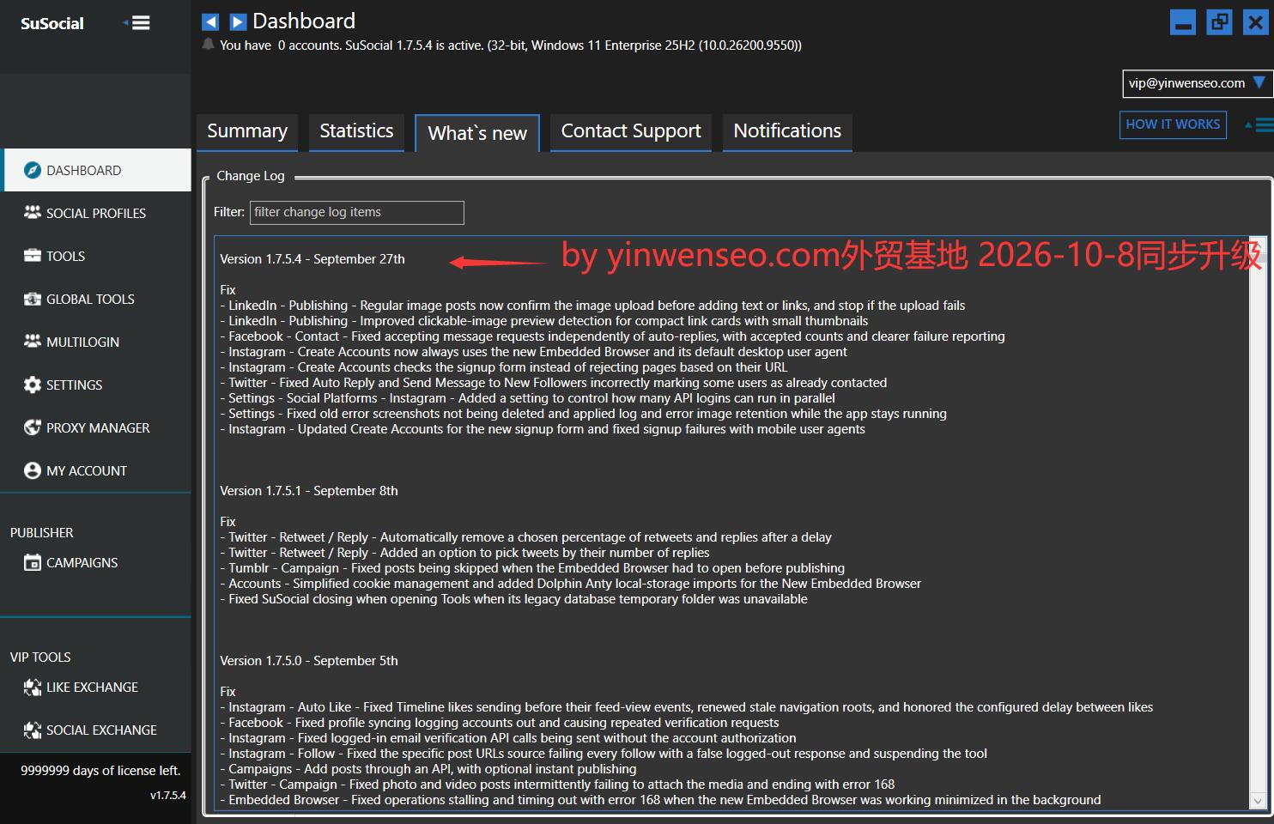Open Settings in the sidebar
The image size is (1274, 824).
(96, 385)
